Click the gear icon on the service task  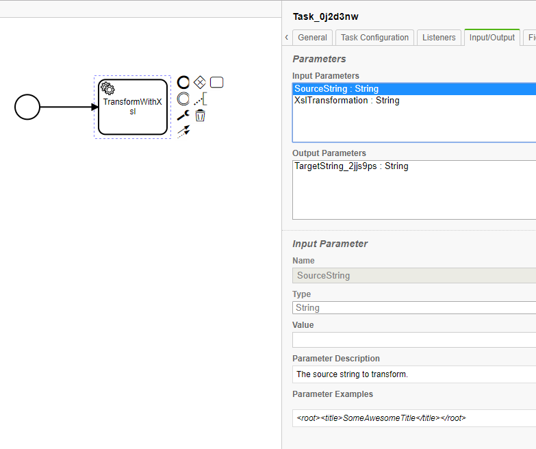(x=107, y=88)
